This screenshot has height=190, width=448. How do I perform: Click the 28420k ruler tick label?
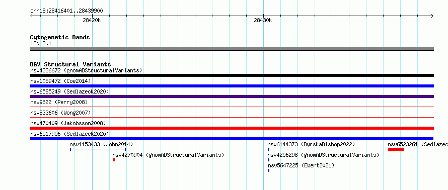[x=92, y=20]
